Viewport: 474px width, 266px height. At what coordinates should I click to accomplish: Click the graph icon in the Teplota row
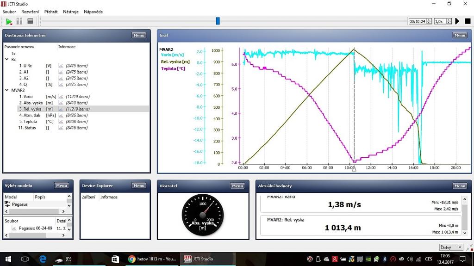(x=61, y=122)
